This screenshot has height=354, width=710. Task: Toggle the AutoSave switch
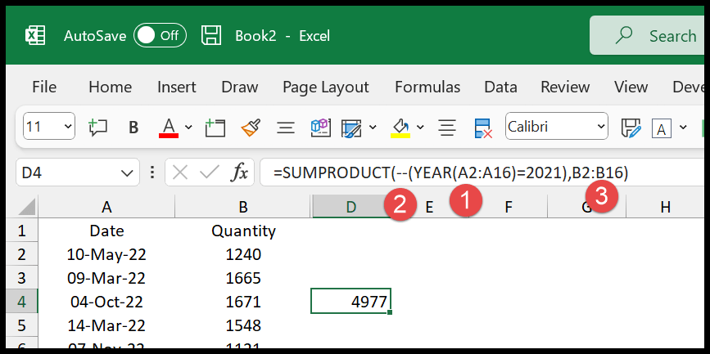tap(160, 36)
